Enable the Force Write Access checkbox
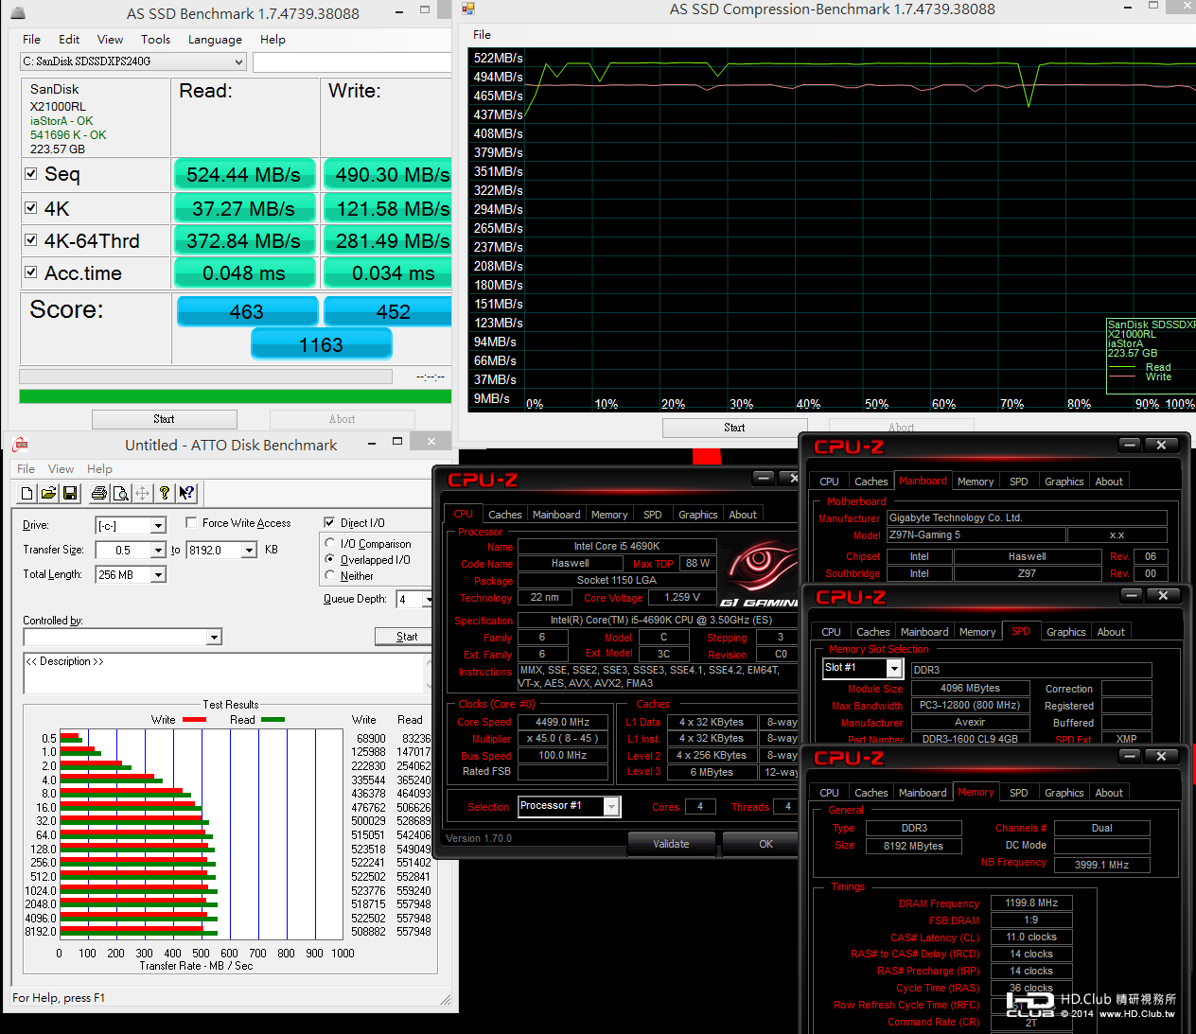 coord(192,523)
